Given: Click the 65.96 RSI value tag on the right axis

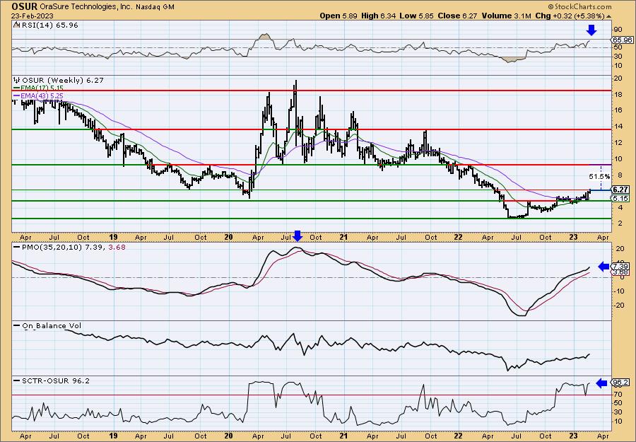Looking at the screenshot, I should (621, 40).
